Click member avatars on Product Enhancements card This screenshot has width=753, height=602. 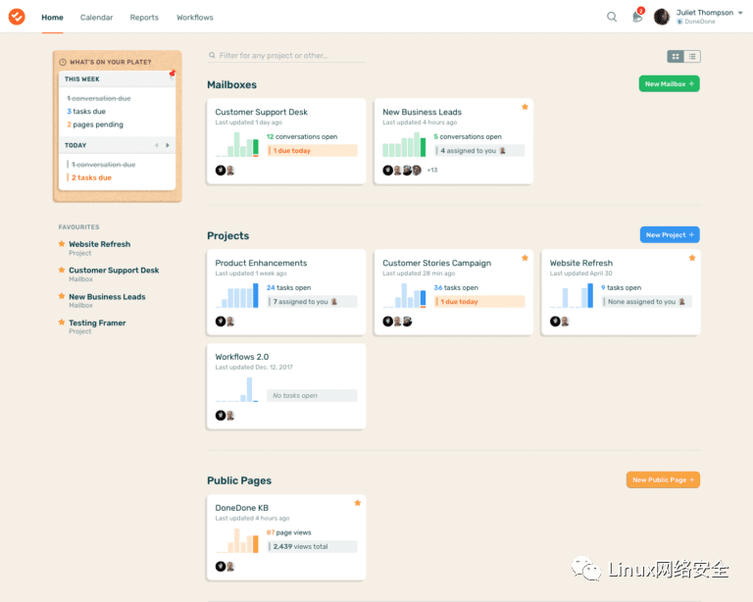click(x=225, y=322)
